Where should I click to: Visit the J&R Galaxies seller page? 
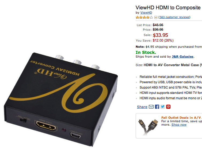click(x=183, y=57)
